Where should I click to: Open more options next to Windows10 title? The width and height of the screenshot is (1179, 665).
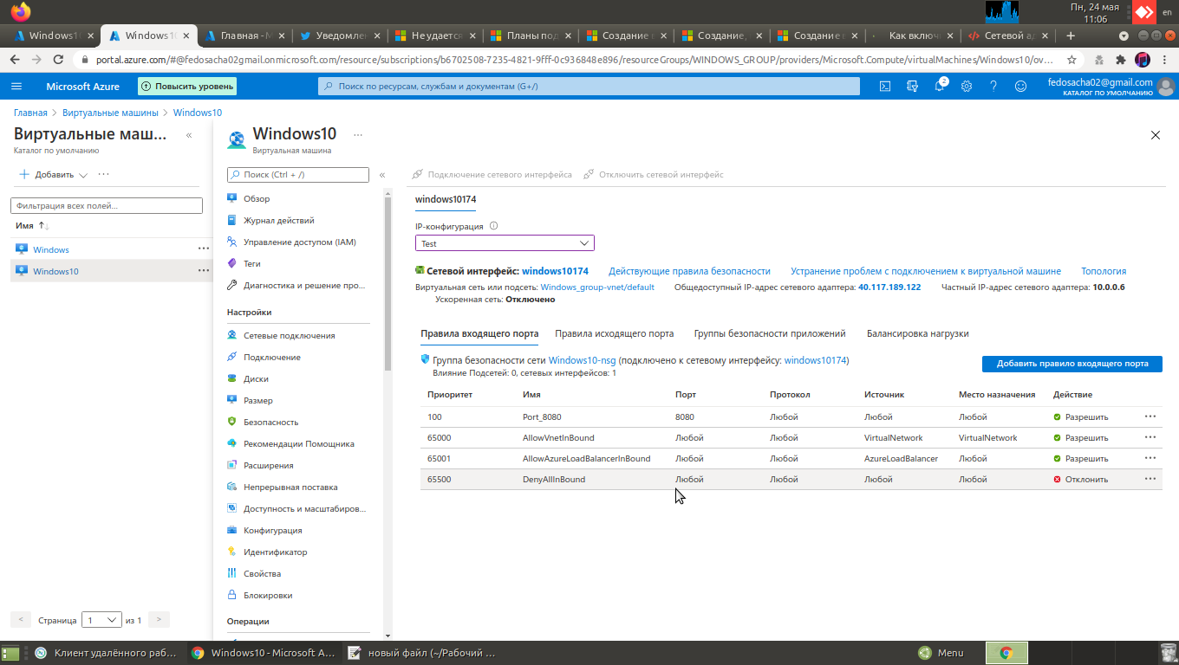point(358,135)
